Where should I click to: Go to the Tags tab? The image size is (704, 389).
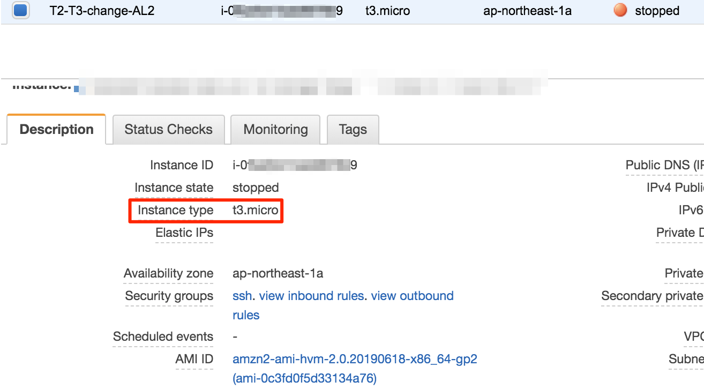(x=353, y=130)
